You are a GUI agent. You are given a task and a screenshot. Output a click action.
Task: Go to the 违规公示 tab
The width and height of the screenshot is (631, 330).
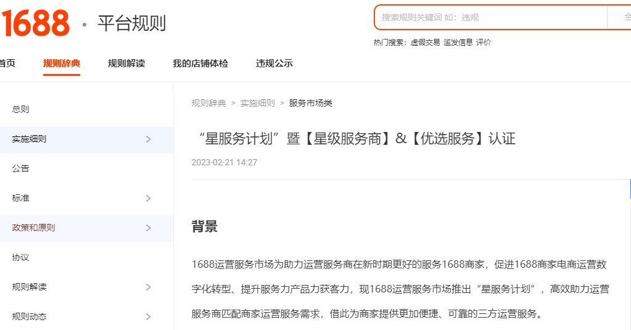(274, 63)
